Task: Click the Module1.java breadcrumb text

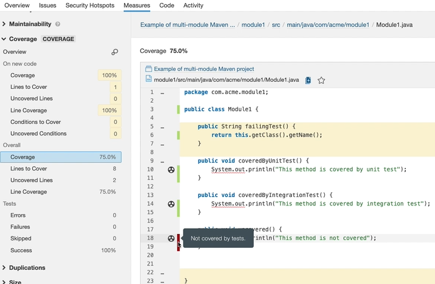Action: (x=394, y=24)
